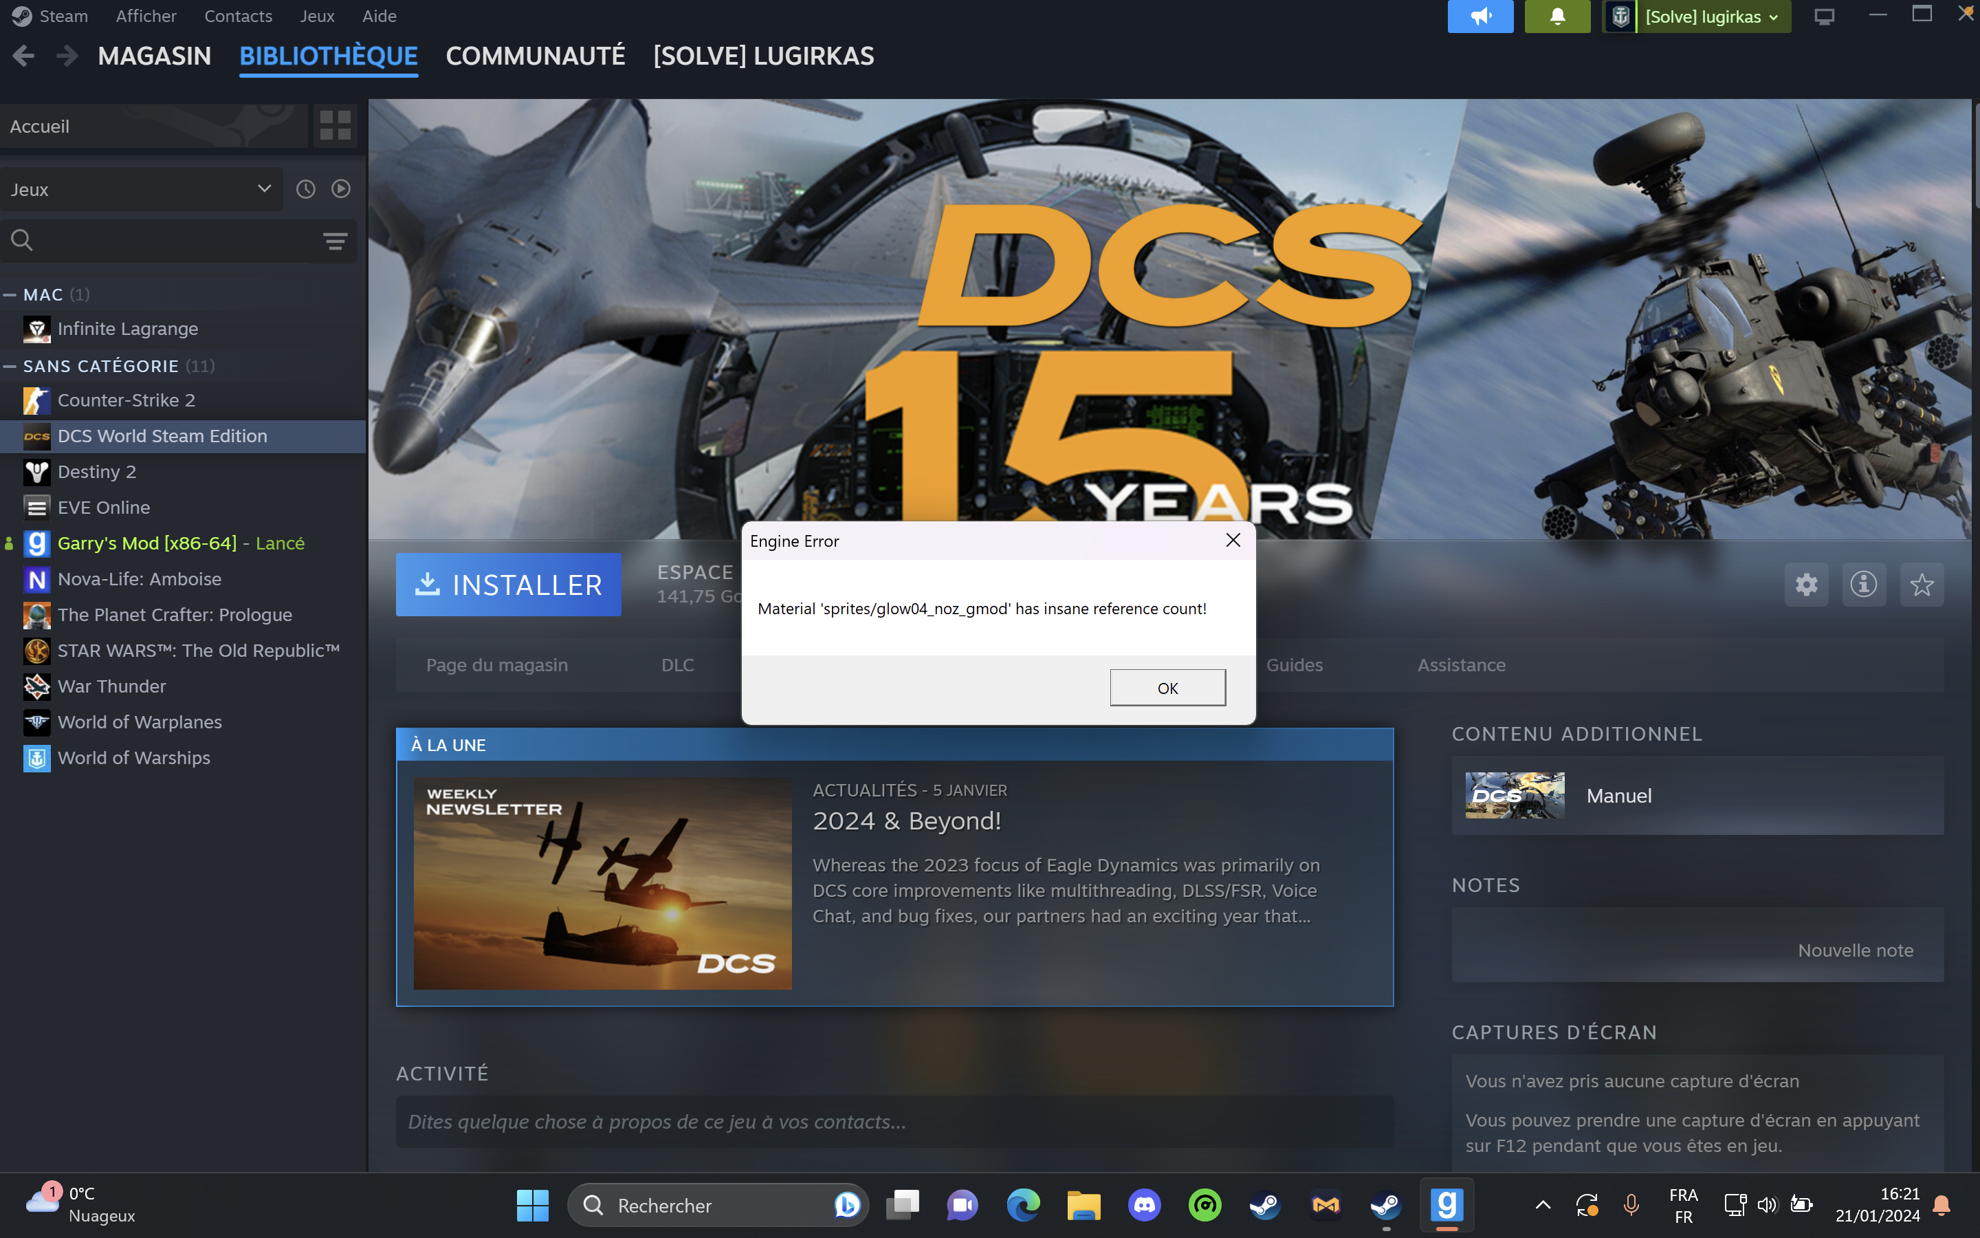Go to the COMMUNAUTÉ tab

point(535,56)
